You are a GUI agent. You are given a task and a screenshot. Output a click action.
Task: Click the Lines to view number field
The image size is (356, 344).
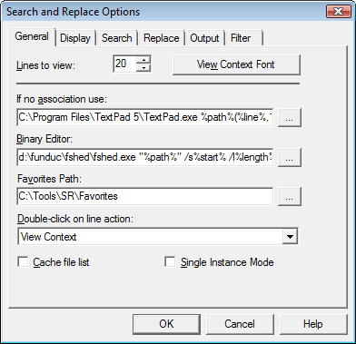[124, 64]
